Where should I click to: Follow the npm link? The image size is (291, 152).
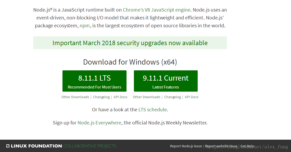pyautogui.click(x=85, y=25)
